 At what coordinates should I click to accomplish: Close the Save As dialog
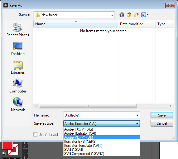coord(170,5)
